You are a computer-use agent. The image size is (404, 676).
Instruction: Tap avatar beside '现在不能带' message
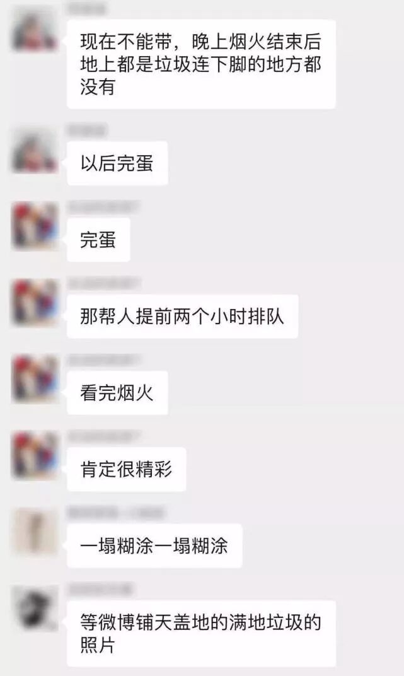[35, 30]
